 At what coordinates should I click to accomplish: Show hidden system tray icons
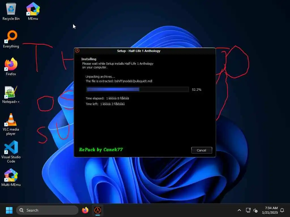click(x=239, y=210)
